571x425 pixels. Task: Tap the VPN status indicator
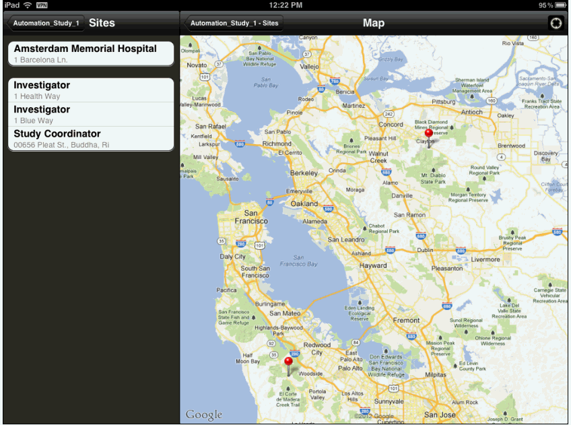point(42,5)
